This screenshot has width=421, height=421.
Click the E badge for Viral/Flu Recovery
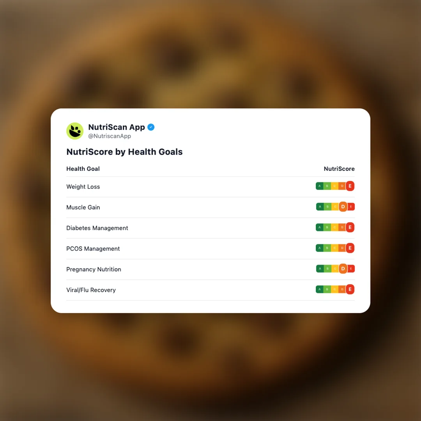[350, 289]
